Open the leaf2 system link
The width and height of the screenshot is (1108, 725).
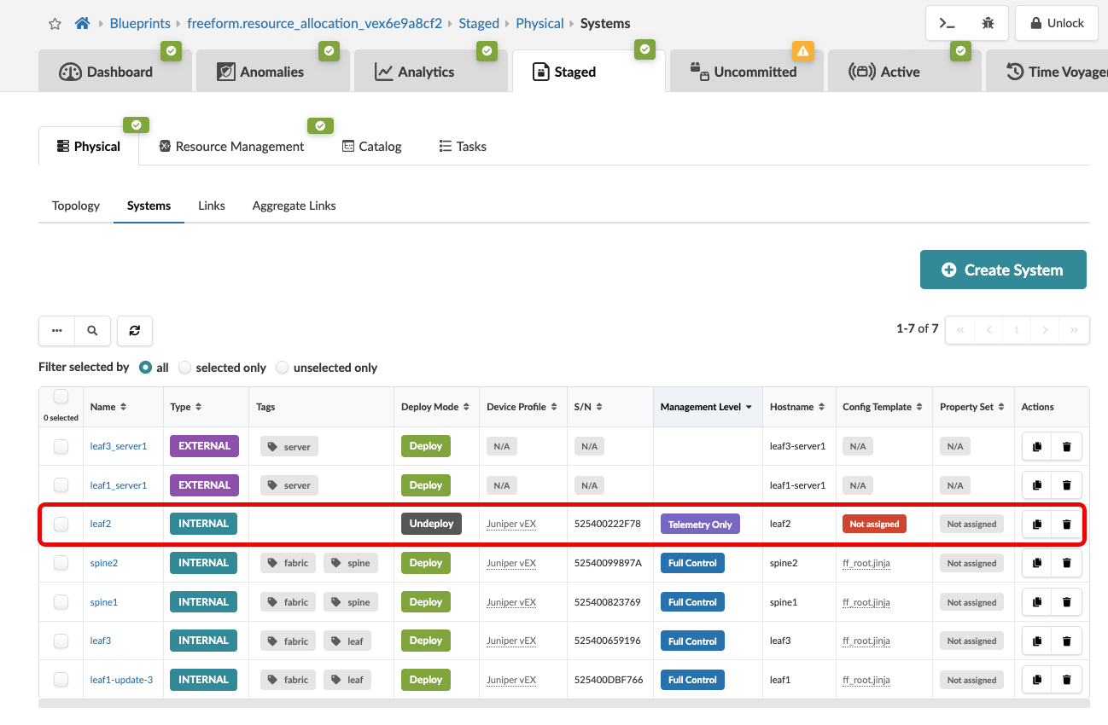point(101,524)
